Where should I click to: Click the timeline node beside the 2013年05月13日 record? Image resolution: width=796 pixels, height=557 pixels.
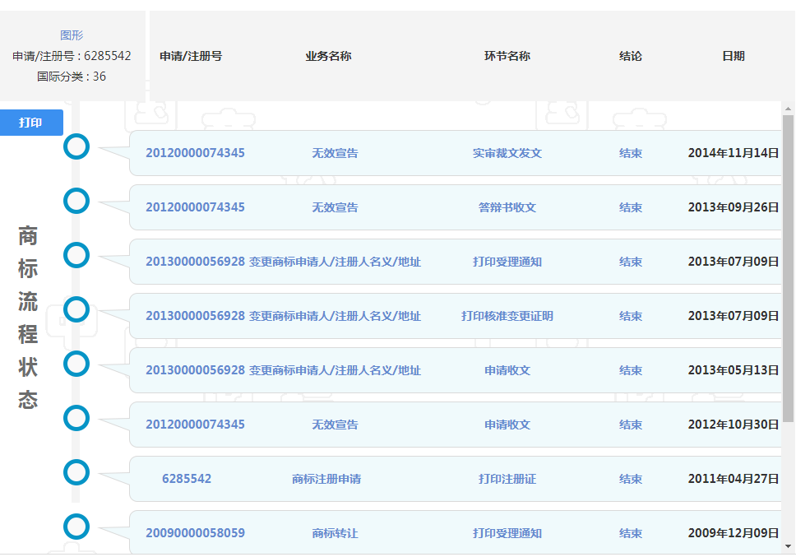pyautogui.click(x=76, y=363)
